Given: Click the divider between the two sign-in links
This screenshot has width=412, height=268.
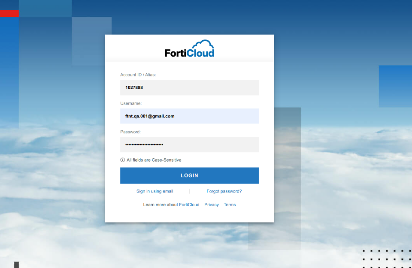Looking at the screenshot, I should tap(190, 191).
